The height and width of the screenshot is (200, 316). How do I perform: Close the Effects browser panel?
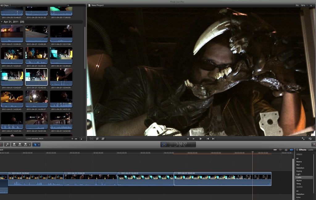point(297,150)
